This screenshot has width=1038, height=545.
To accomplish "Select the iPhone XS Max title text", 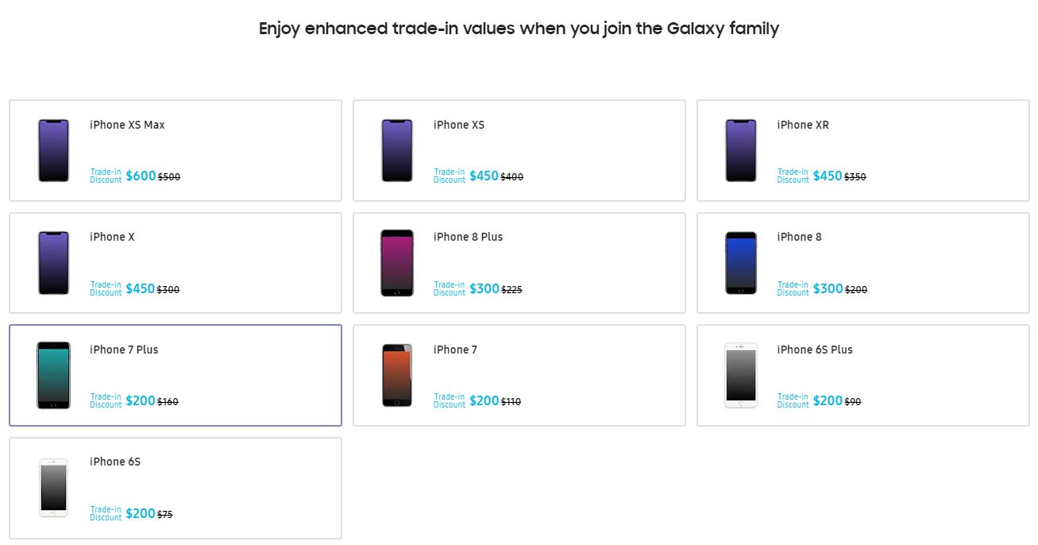I will click(127, 125).
